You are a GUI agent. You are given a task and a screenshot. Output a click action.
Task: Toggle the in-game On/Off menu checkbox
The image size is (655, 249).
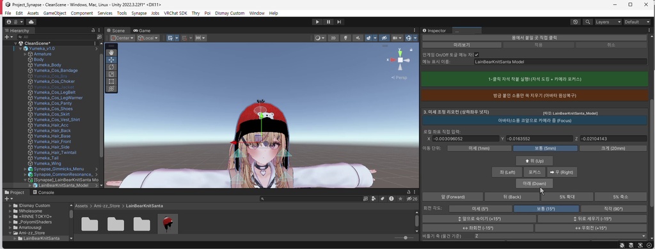(x=477, y=55)
